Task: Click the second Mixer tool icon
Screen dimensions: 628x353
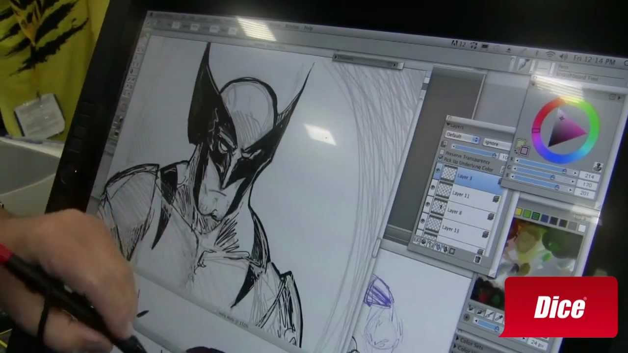Action: coord(481,312)
